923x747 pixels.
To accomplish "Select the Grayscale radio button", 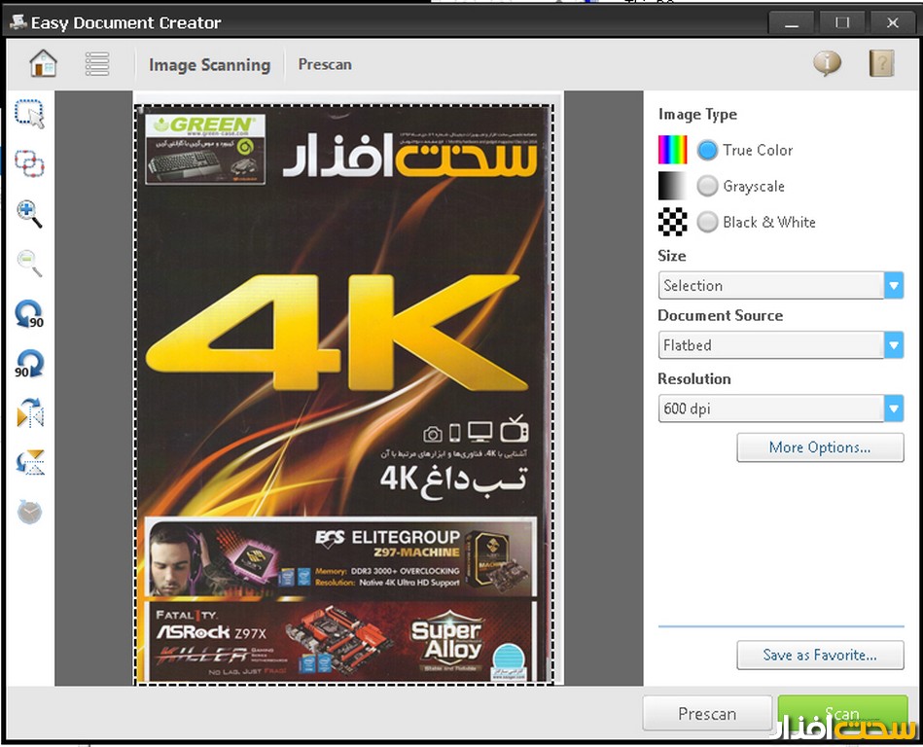I will tap(707, 186).
